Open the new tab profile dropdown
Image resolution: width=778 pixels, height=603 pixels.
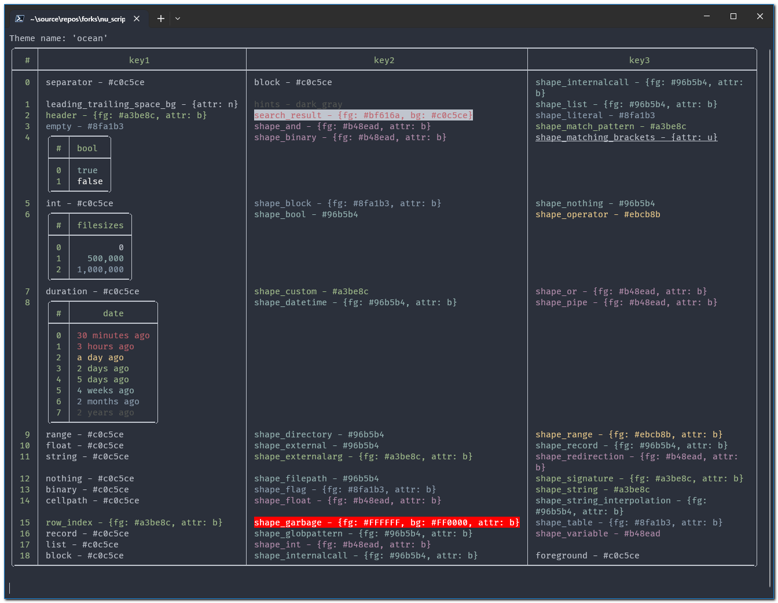coord(178,19)
